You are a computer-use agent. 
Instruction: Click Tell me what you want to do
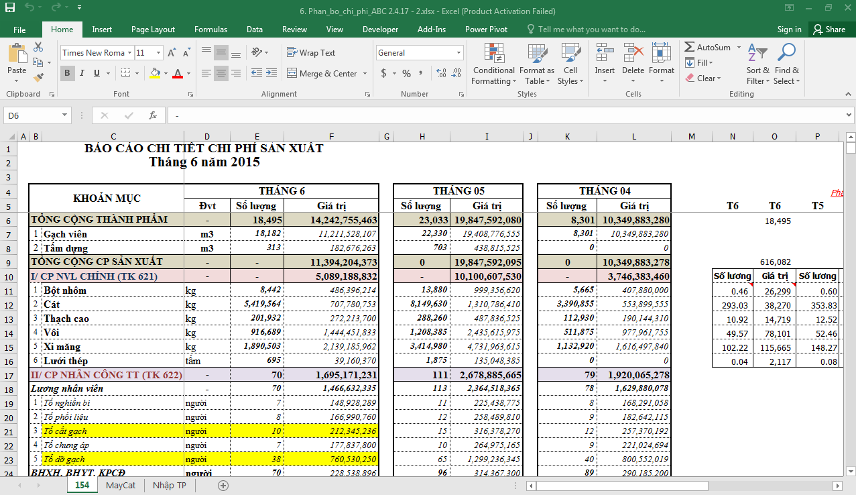click(x=586, y=30)
